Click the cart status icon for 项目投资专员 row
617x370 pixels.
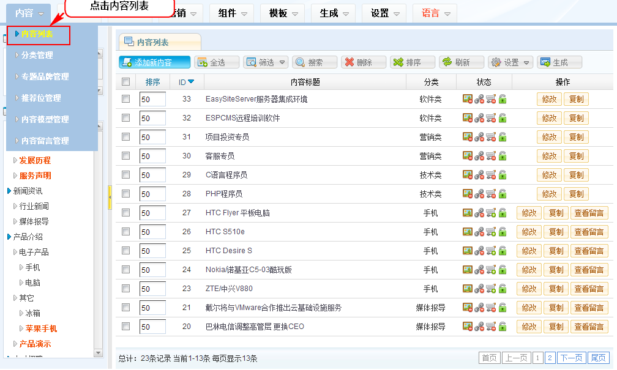tap(491, 137)
